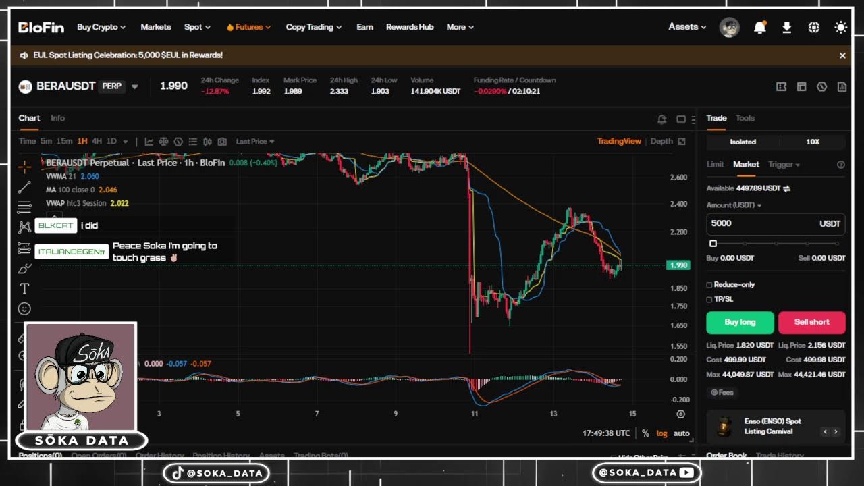The height and width of the screenshot is (486, 864).
Task: Open the Trigger order type dropdown
Action: 784,165
